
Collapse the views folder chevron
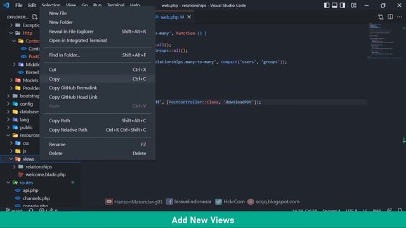pyautogui.click(x=11, y=159)
